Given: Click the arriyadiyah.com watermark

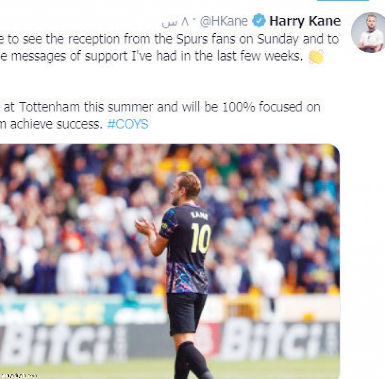Looking at the screenshot, I should pyautogui.click(x=19, y=375).
